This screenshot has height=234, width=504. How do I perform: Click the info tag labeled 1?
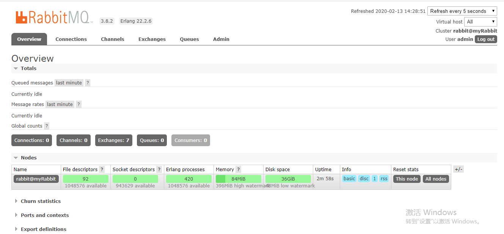click(375, 179)
